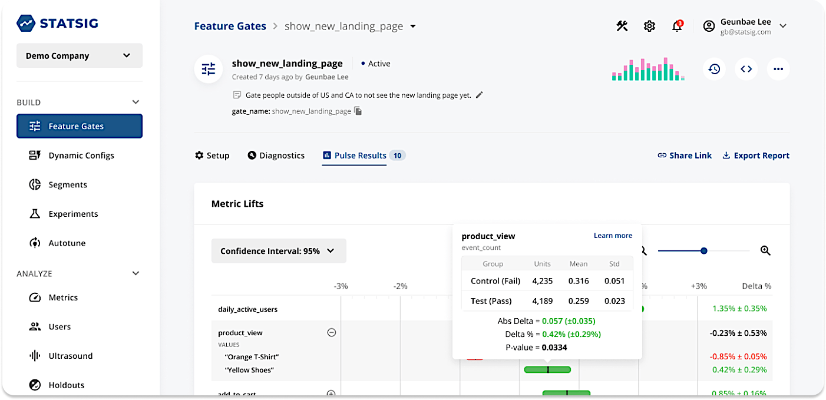The width and height of the screenshot is (826, 400).
Task: Click the zoom in magnifier icon
Action: (765, 251)
